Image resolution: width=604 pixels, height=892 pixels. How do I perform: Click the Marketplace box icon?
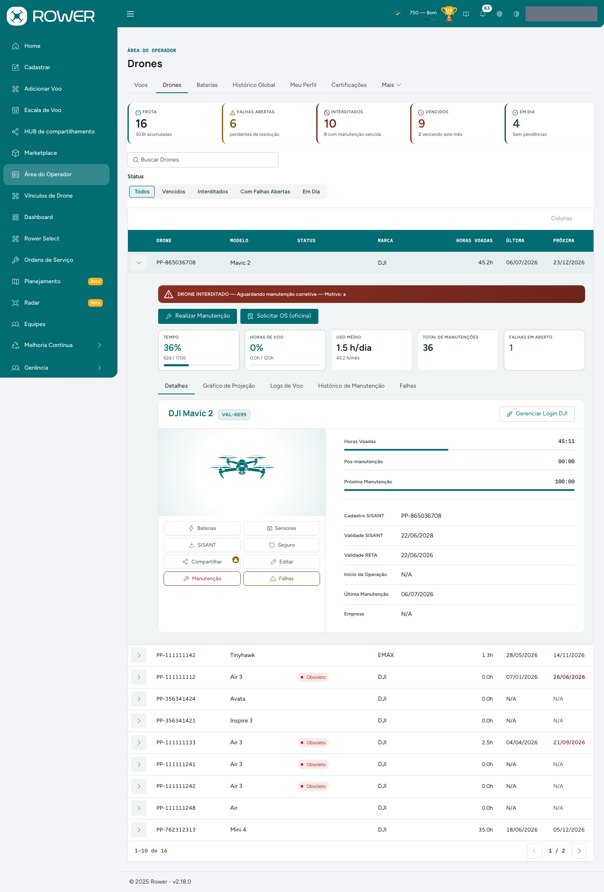(16, 153)
